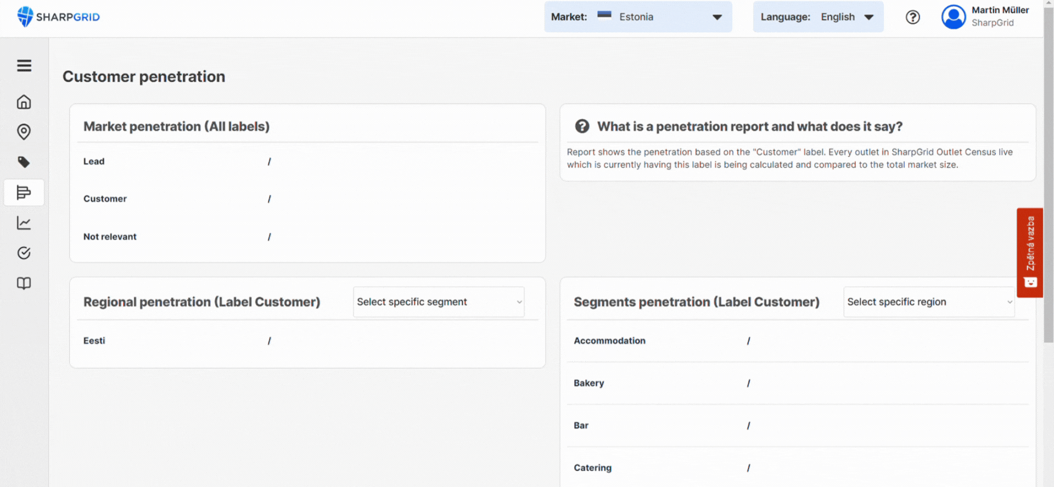Click the red Zpětná vazba feedback tab
The image size is (1054, 487).
click(1030, 252)
